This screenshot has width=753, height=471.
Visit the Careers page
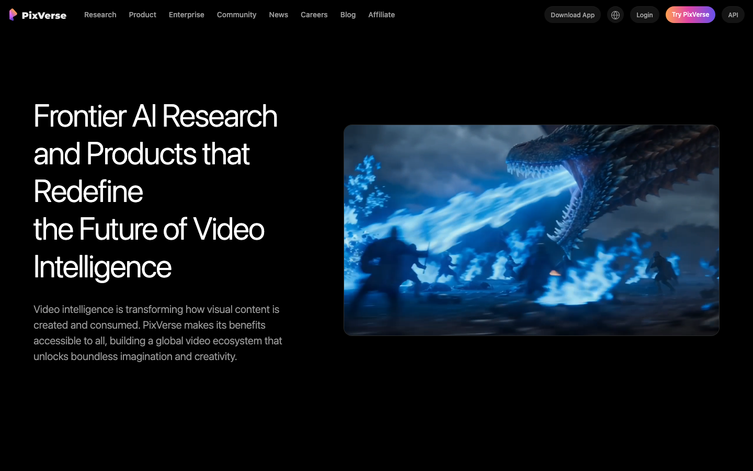click(314, 15)
